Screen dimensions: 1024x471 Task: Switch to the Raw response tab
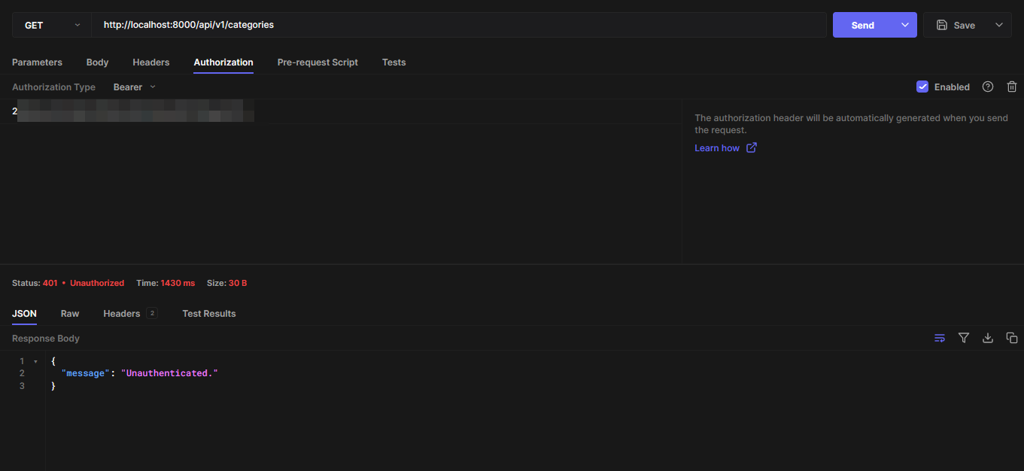(x=70, y=314)
